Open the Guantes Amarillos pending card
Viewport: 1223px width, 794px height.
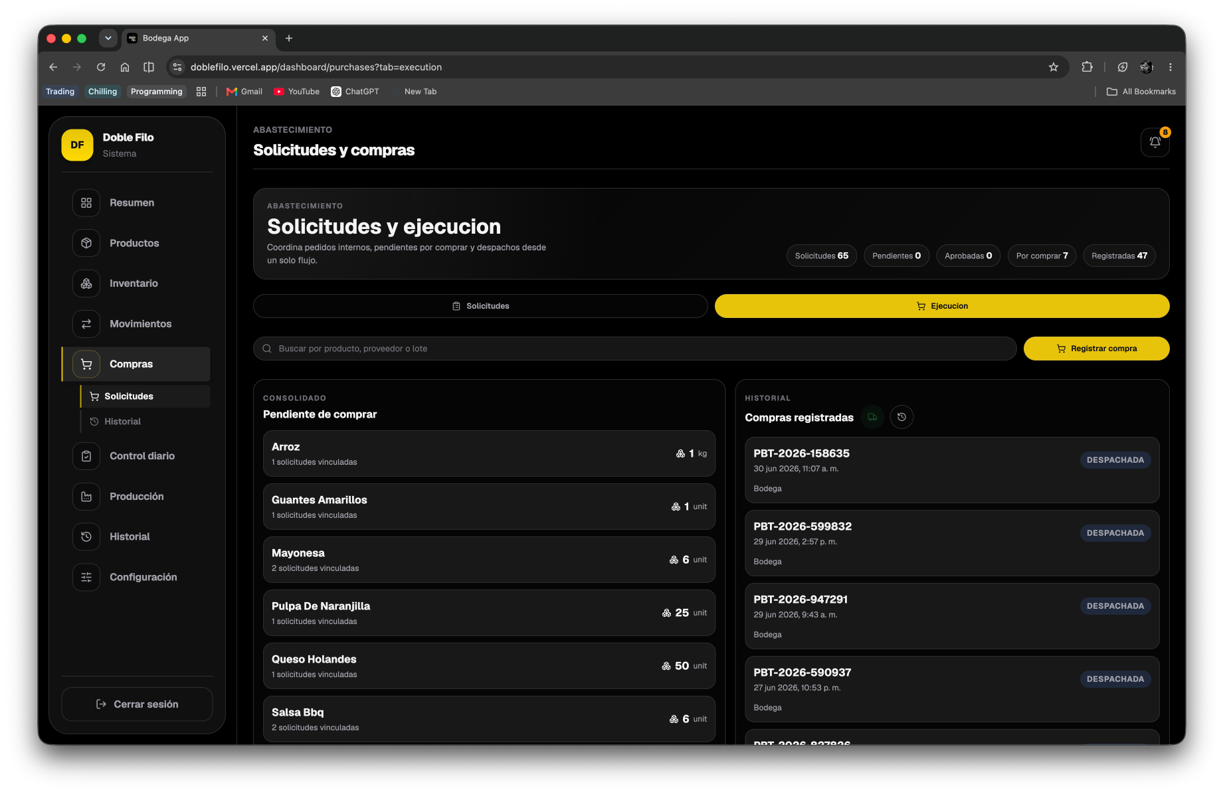(x=489, y=507)
